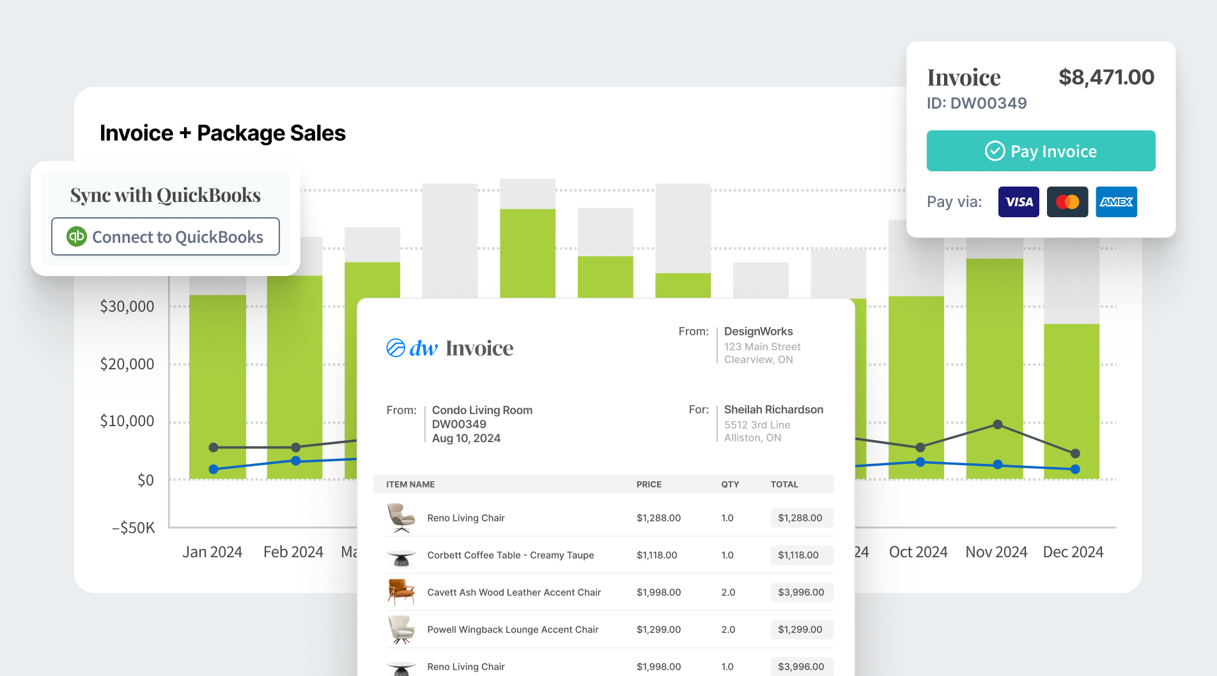The image size is (1217, 676).
Task: Select the Mastercard payment icon
Action: click(1067, 202)
